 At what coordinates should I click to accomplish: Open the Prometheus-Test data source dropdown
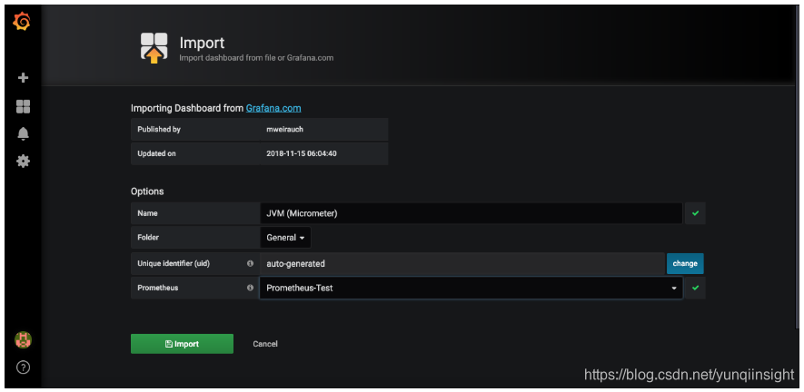tap(471, 288)
